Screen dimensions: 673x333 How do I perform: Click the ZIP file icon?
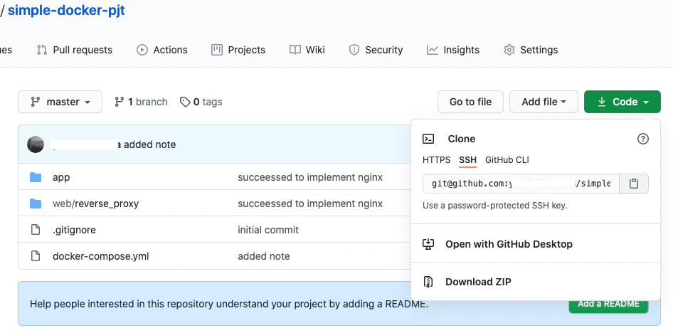tap(428, 282)
